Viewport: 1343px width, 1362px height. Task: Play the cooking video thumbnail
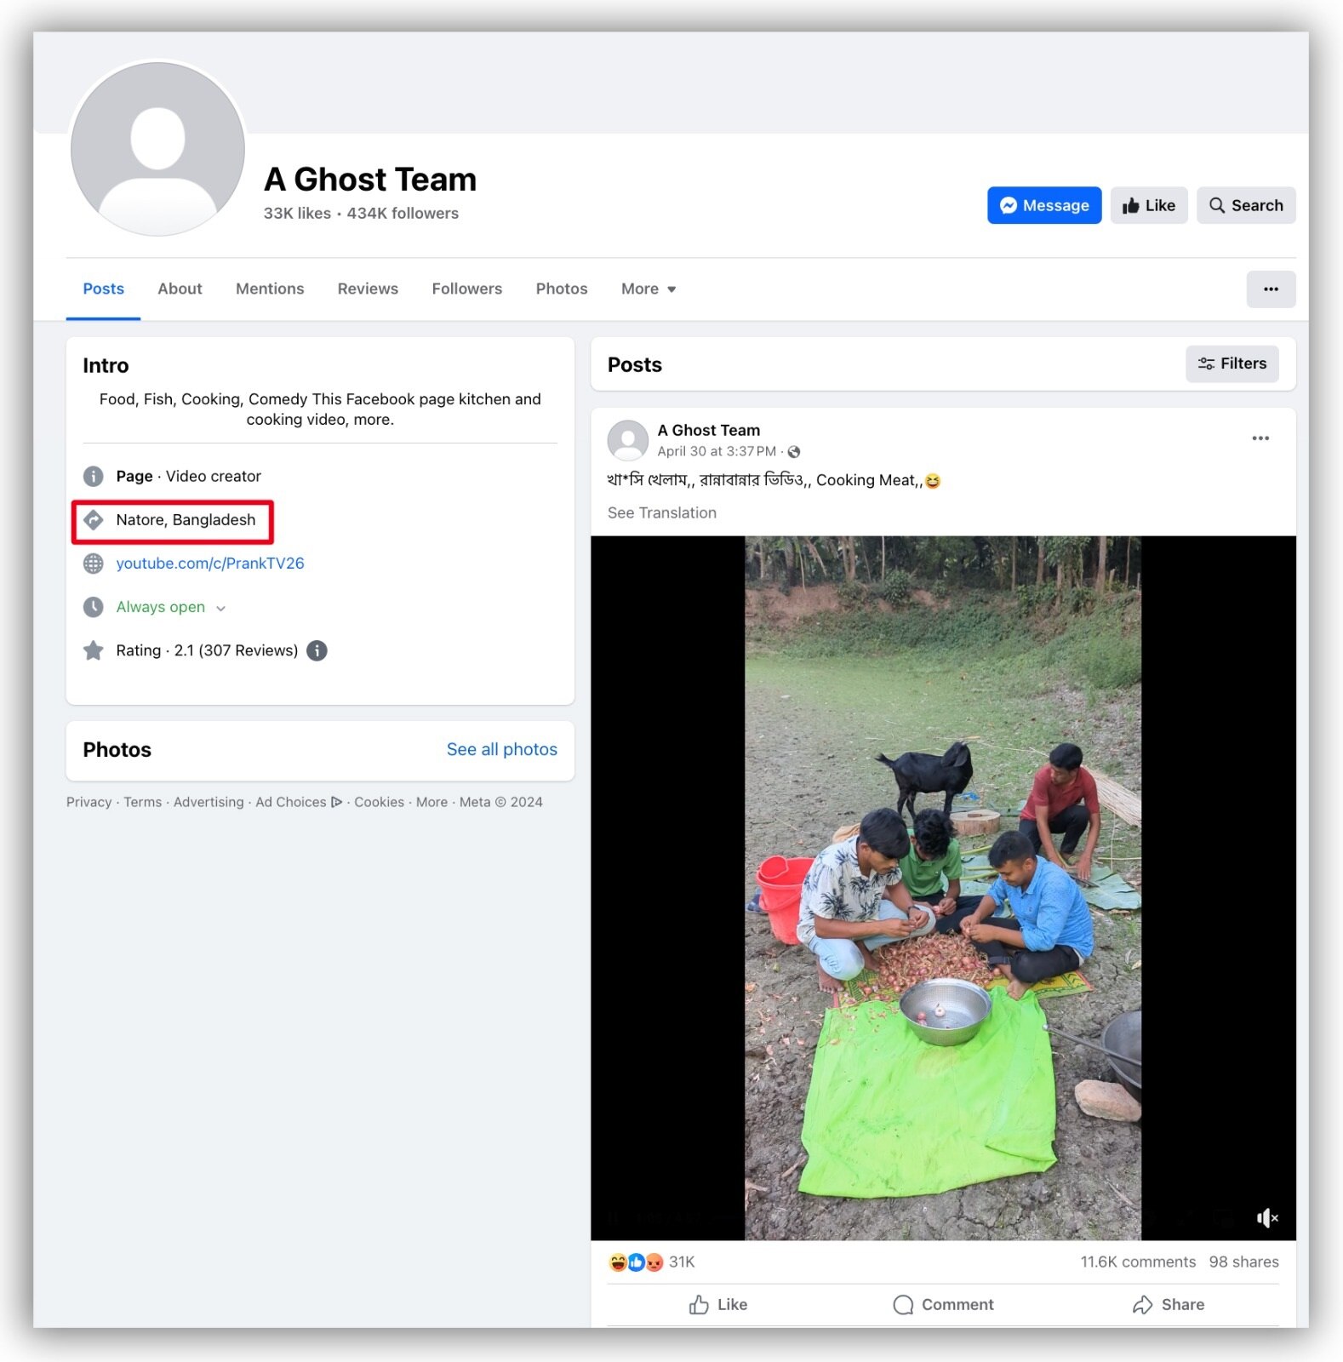(942, 887)
